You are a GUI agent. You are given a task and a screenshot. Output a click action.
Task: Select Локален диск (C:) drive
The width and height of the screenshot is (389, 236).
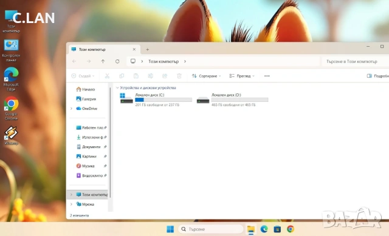156,99
